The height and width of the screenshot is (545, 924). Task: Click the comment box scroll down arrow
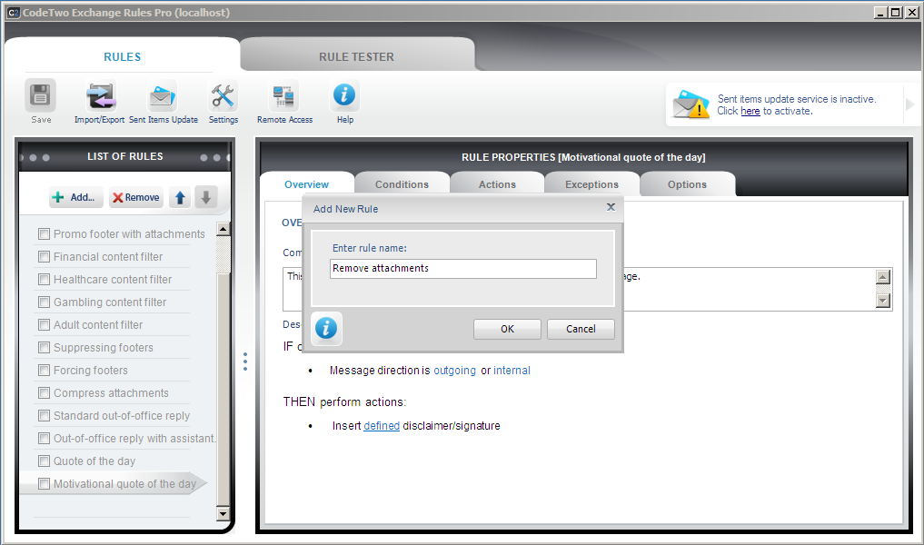(883, 301)
